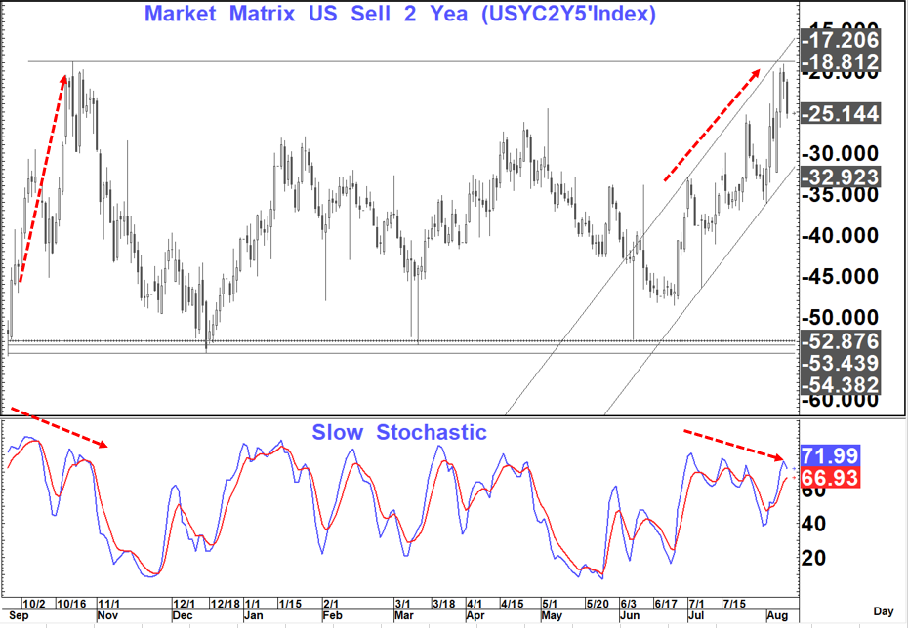Click the Day timeframe label
Viewport: 908px width, 628px height.
(883, 611)
